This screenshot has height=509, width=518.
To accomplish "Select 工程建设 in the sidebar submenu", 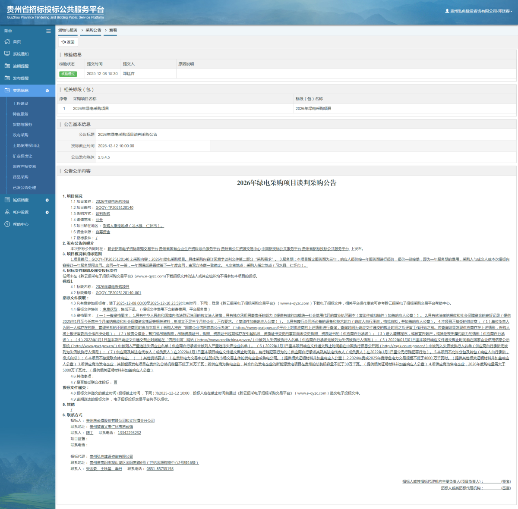I will 20,104.
